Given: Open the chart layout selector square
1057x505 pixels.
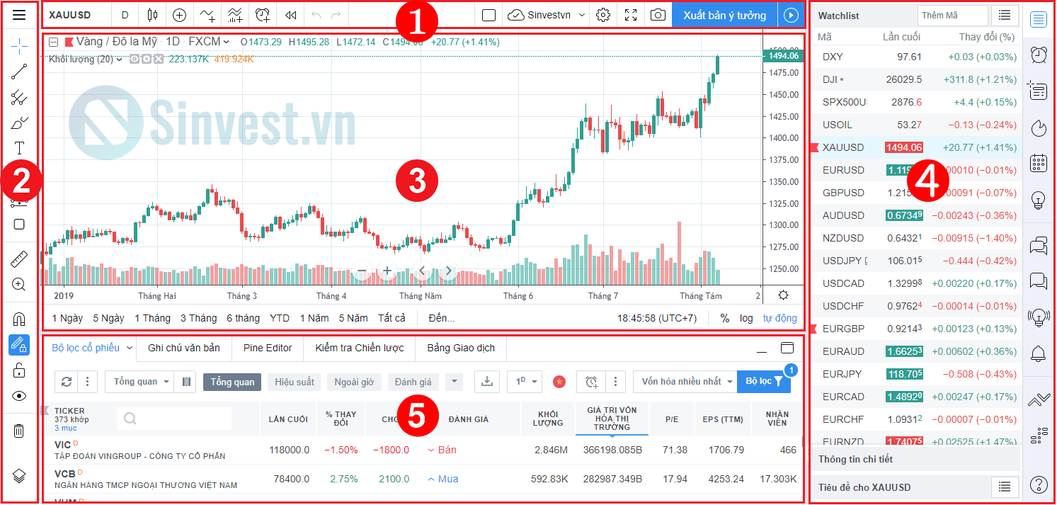Looking at the screenshot, I should click(x=488, y=15).
